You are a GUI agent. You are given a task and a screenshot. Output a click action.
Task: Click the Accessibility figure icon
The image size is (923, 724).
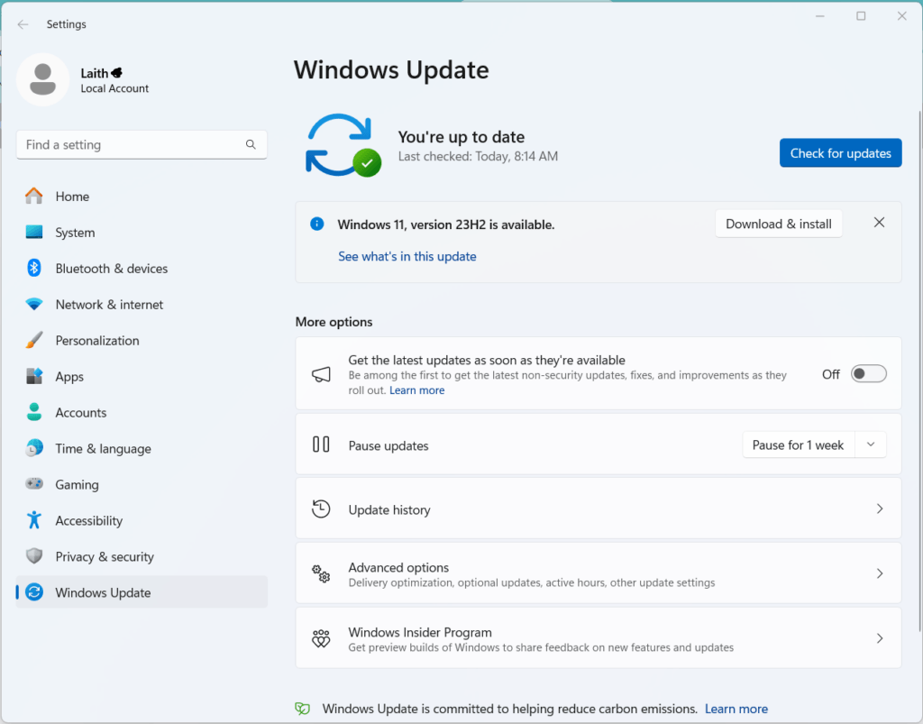(x=34, y=521)
